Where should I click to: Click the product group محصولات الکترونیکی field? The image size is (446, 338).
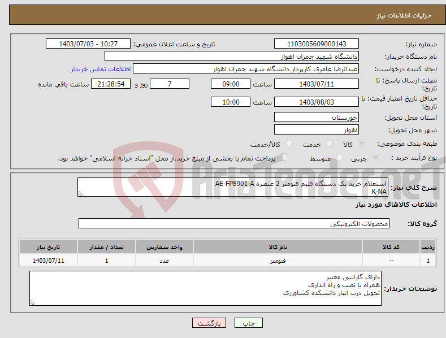coord(234,224)
